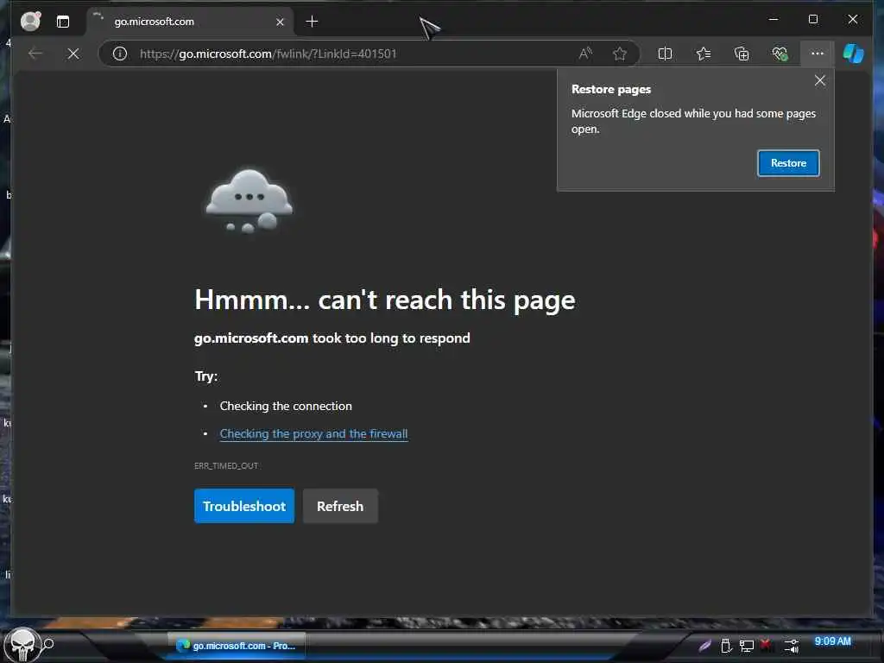
Task: Click the red X tray icon
Action: point(766,644)
